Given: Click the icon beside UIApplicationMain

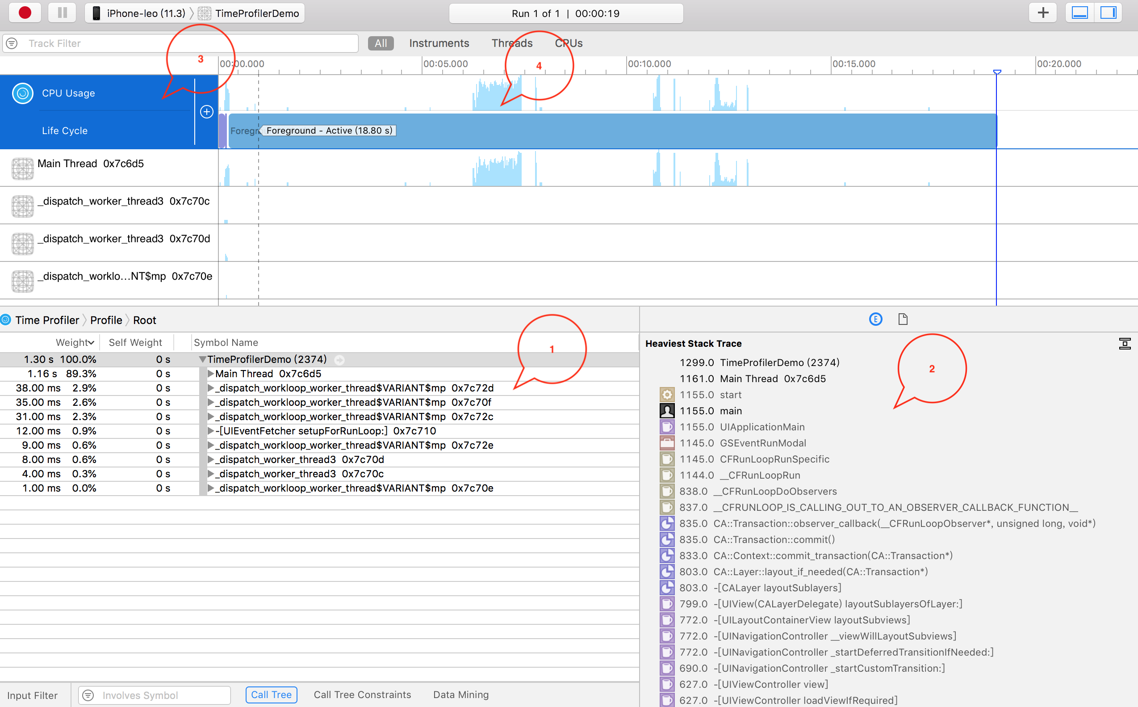Looking at the screenshot, I should point(667,427).
